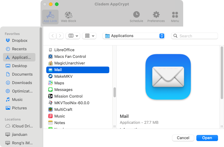Select Dropbox in Favorites sidebar

pos(19,41)
